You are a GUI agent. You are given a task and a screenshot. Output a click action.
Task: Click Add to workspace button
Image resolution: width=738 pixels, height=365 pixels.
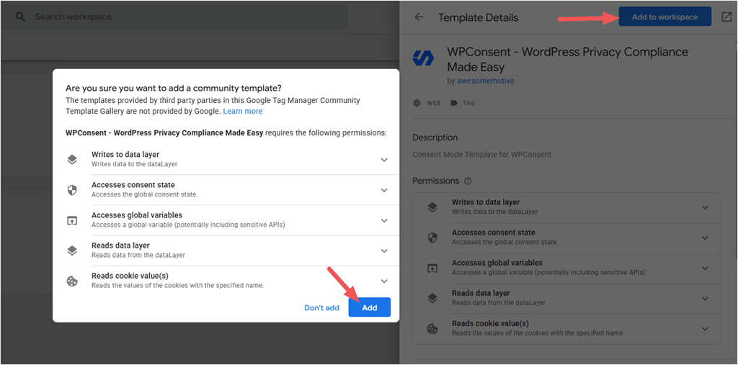tap(664, 17)
